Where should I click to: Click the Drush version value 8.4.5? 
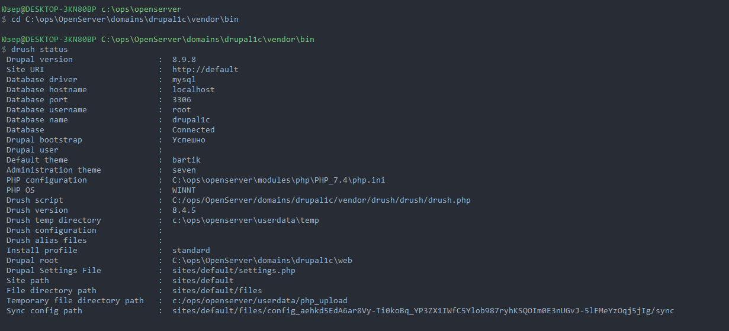pos(184,210)
